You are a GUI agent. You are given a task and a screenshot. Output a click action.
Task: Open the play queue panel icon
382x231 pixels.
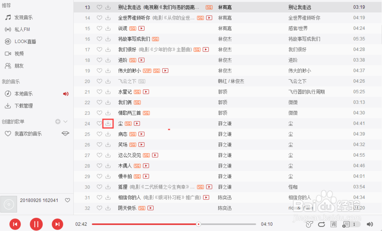coord(346,224)
